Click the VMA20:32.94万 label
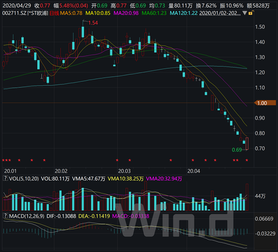 point(164,178)
